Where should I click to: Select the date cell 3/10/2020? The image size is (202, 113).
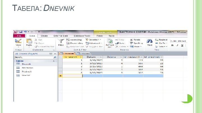point(93,60)
